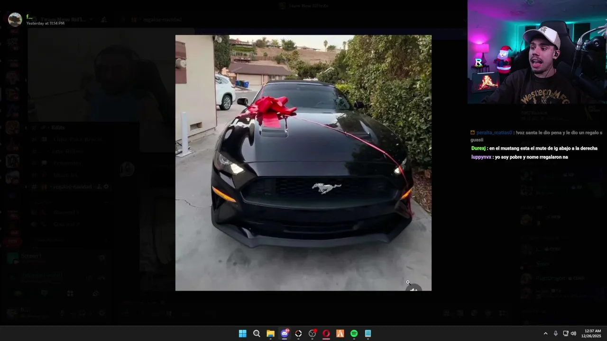Click the 'Yesterday at 11:14 PM' timestamp
Viewport: 607px width, 341px height.
[x=46, y=23]
